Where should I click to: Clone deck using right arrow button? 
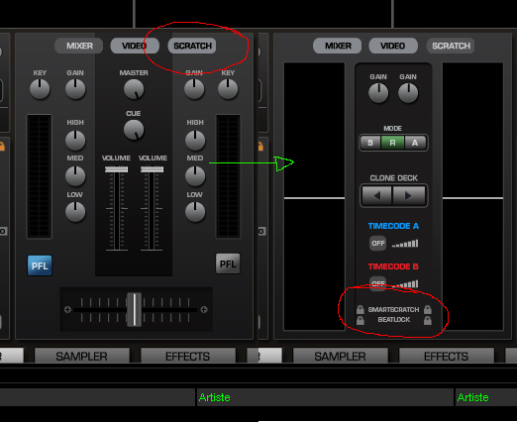(x=409, y=196)
